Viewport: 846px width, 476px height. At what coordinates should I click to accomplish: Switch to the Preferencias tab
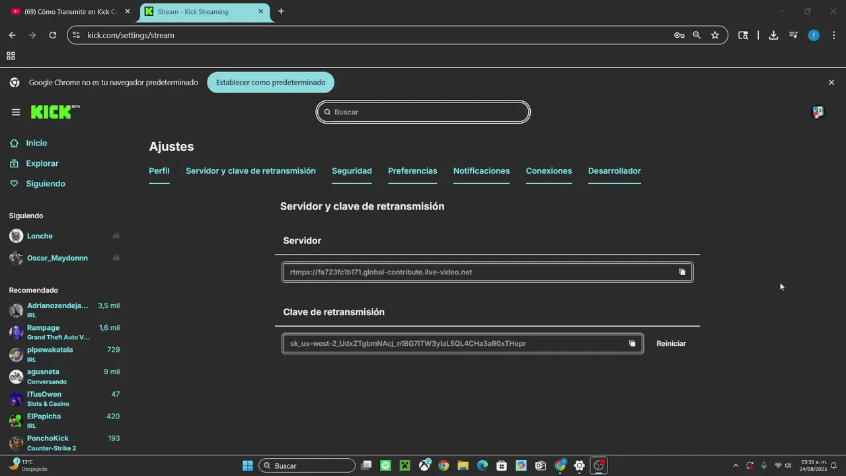412,171
